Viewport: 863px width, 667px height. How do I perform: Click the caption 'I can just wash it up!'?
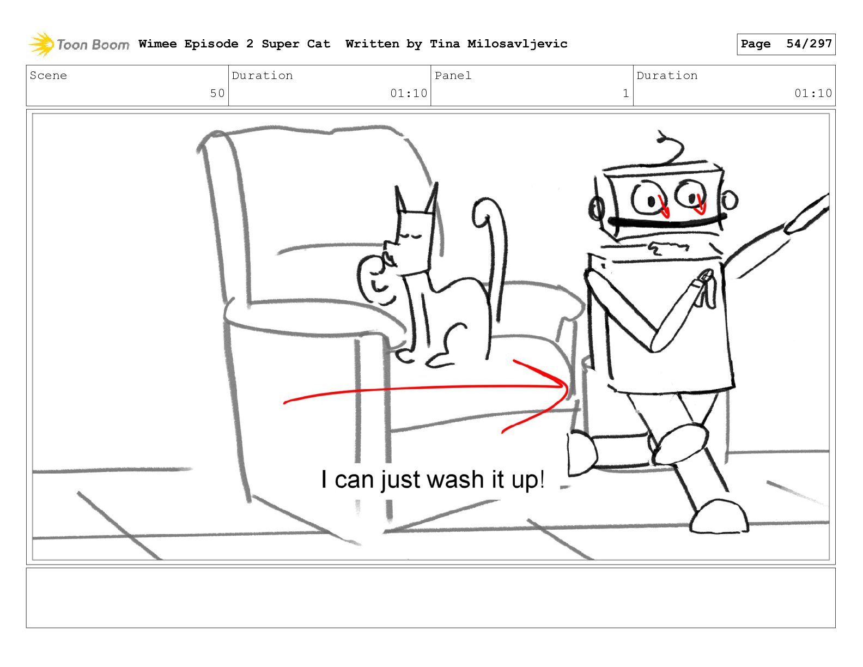click(433, 480)
